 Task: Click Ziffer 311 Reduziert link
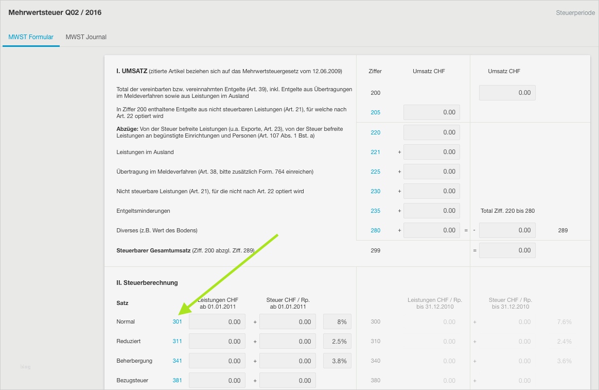177,341
